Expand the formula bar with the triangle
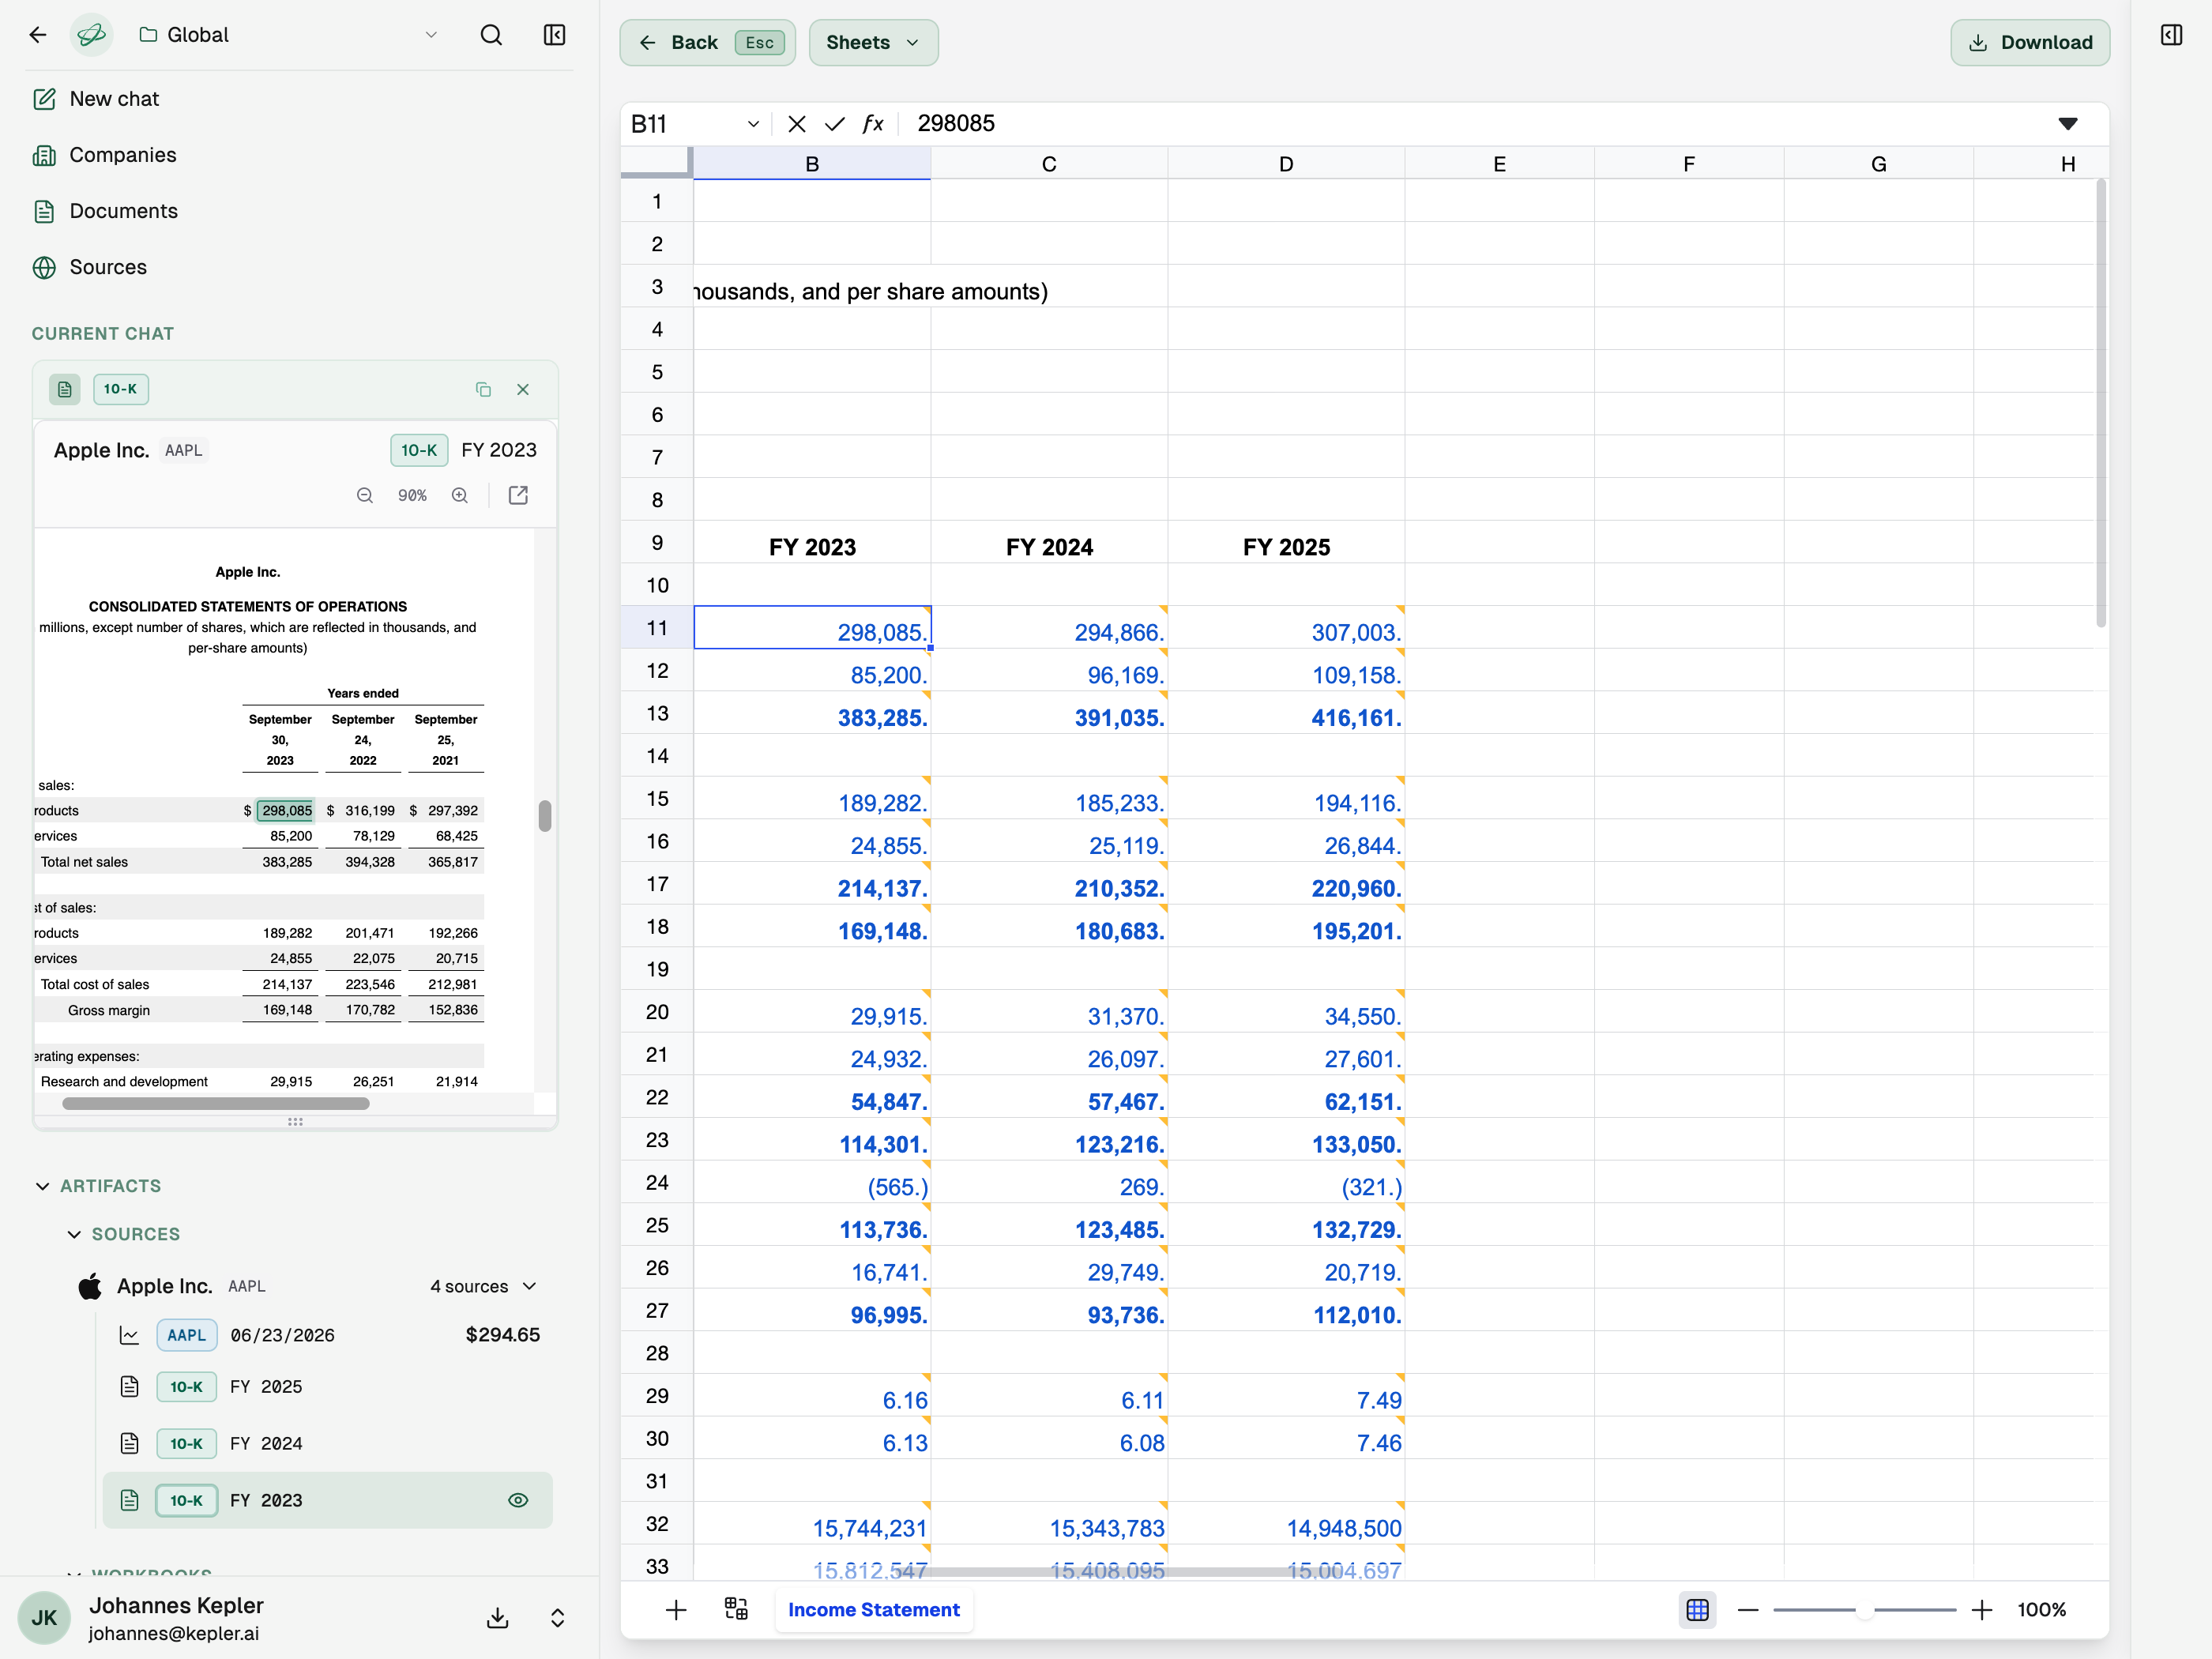 [2068, 124]
